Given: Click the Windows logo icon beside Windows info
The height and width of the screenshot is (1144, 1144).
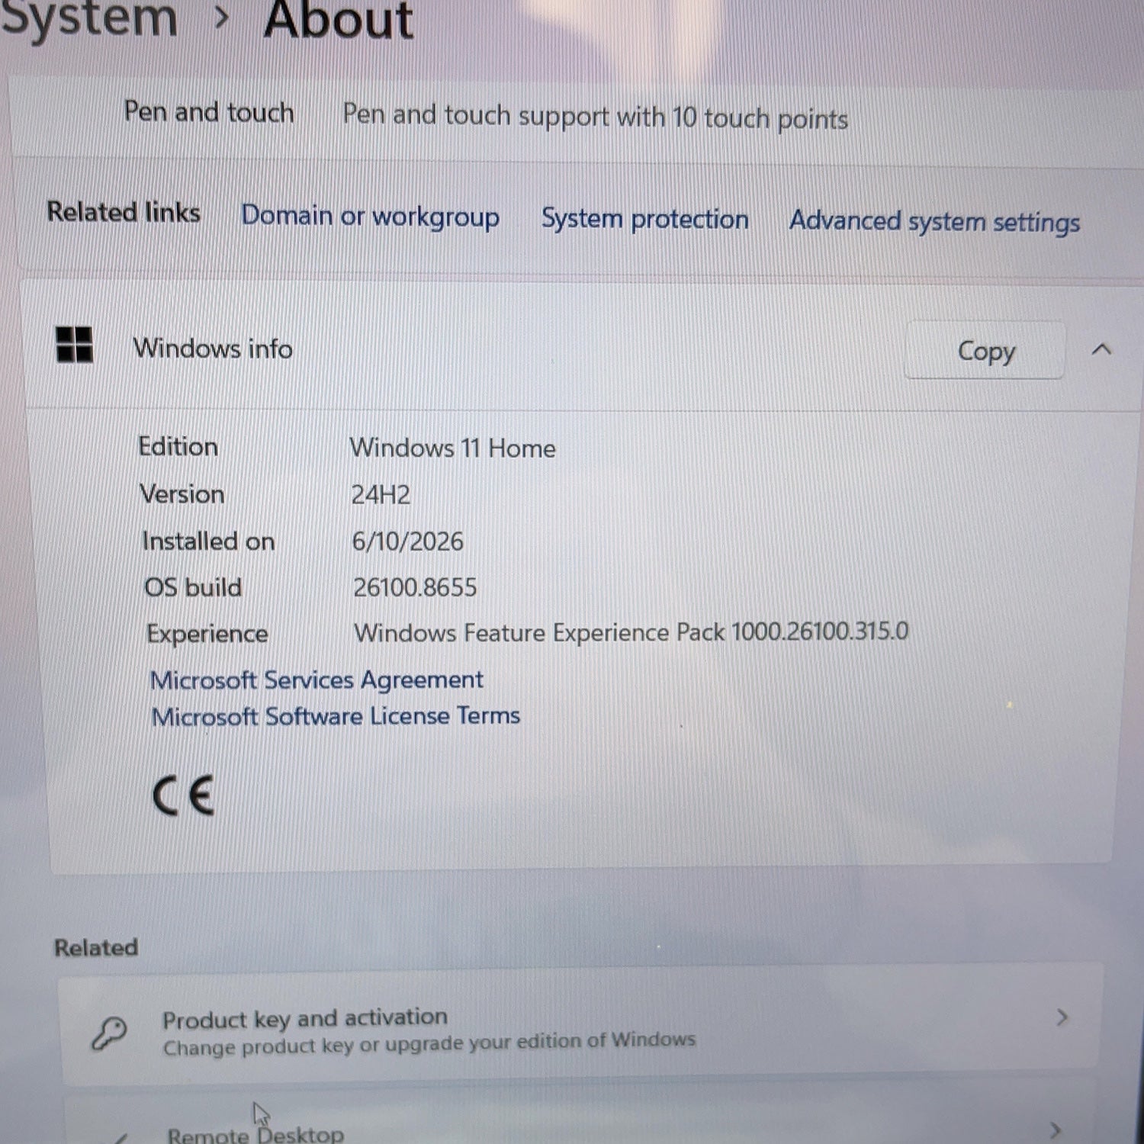Looking at the screenshot, I should tap(75, 345).
